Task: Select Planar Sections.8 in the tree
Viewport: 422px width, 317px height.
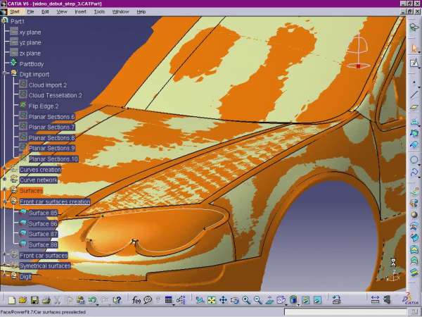Action: pyautogui.click(x=51, y=137)
